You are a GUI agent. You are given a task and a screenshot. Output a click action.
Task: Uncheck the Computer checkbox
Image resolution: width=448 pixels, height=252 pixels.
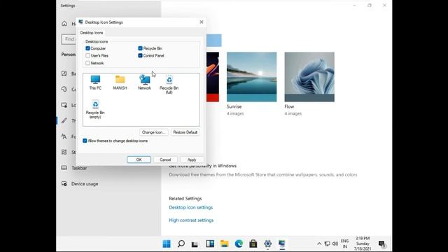pyautogui.click(x=87, y=48)
